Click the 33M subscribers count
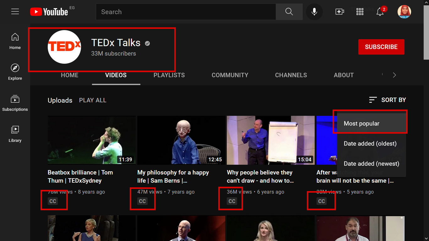Image resolution: width=429 pixels, height=241 pixels. tap(113, 53)
